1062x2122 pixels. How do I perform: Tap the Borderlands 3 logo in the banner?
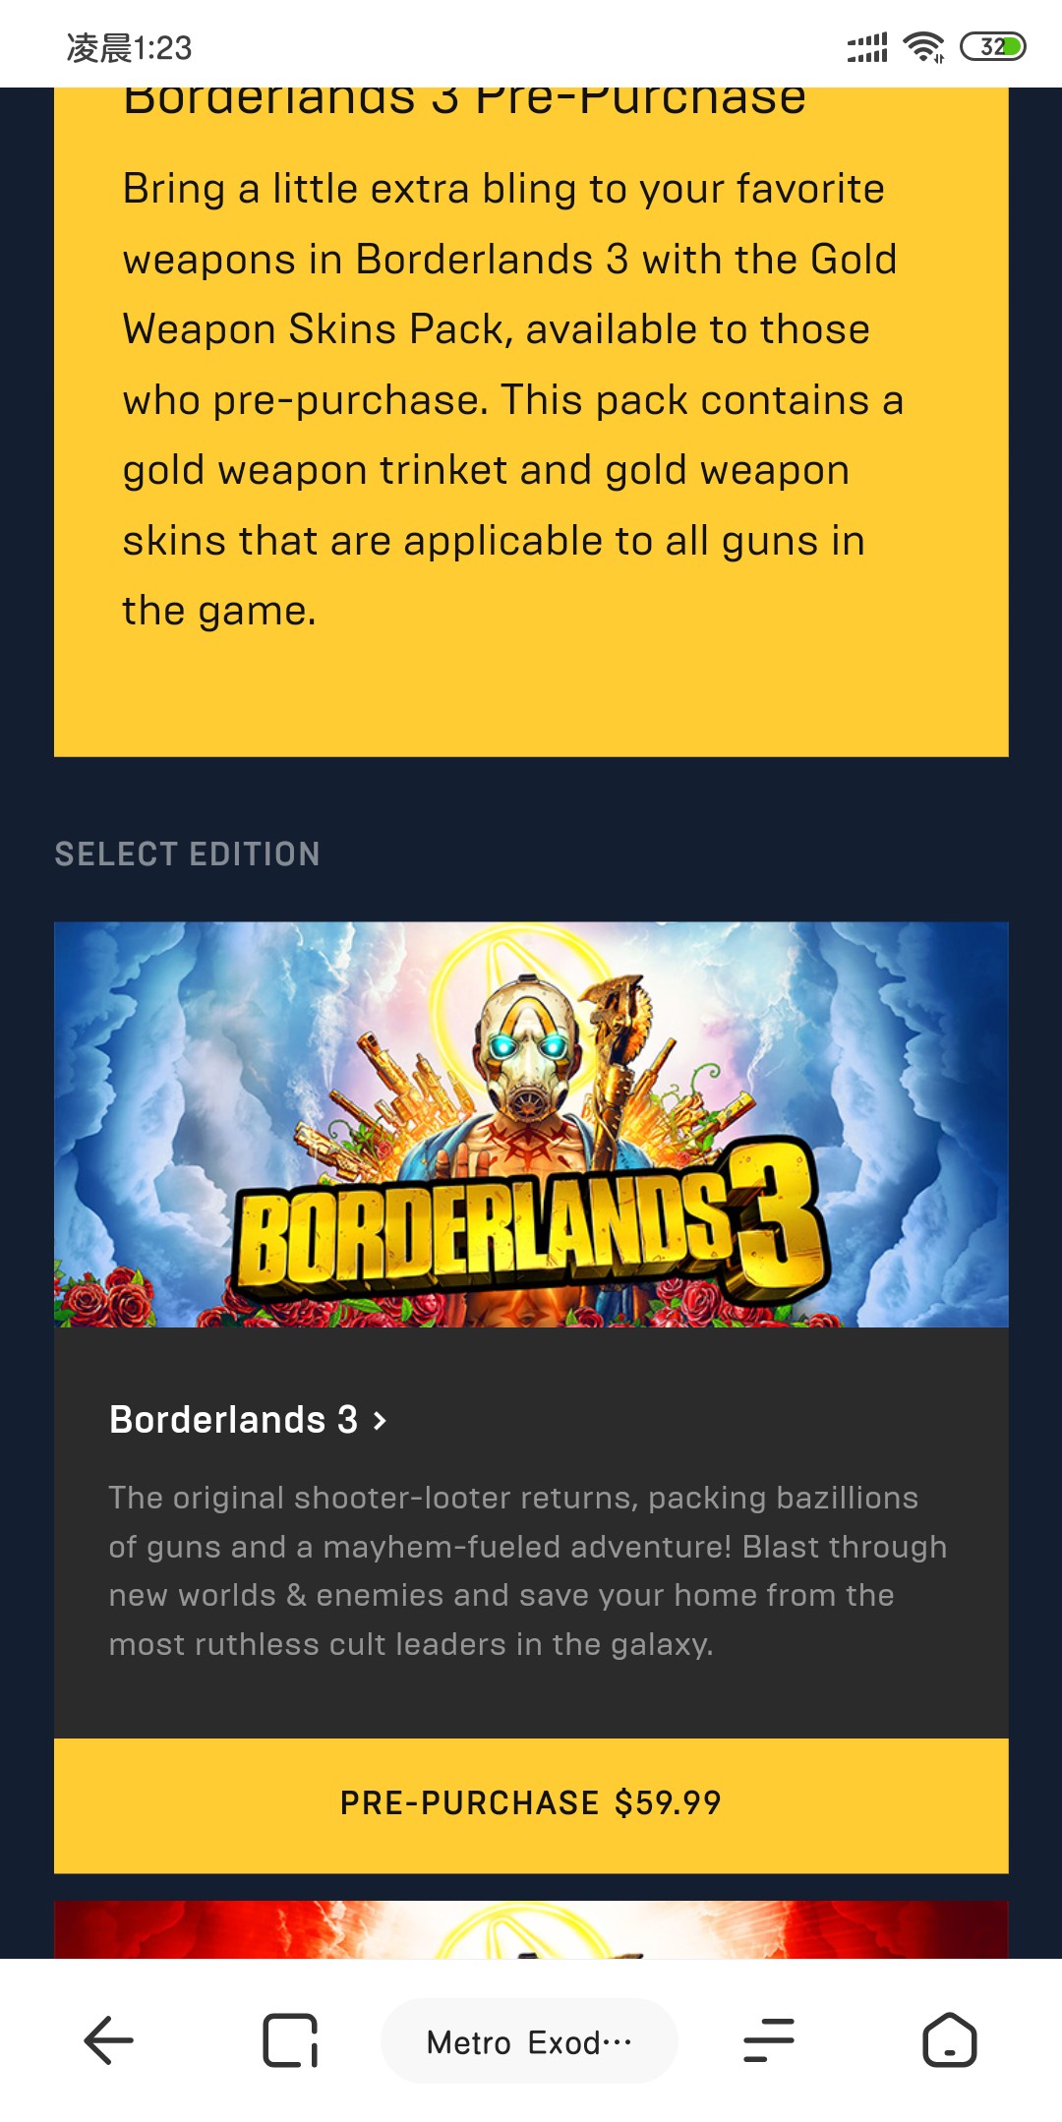tap(531, 1214)
